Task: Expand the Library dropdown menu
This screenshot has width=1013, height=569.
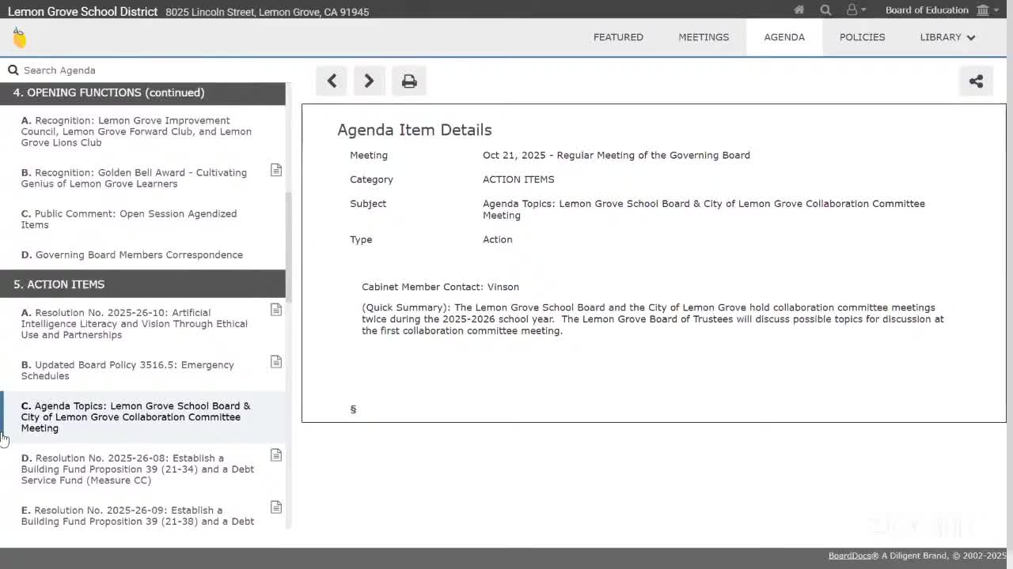Action: [x=947, y=37]
